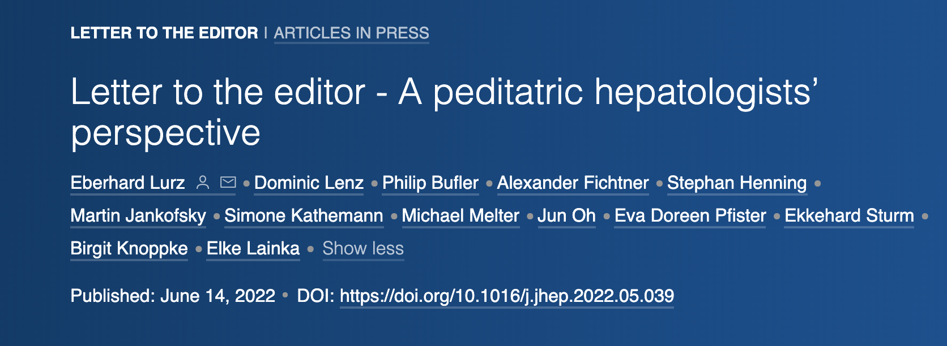Open Philip Bufler author info

pos(430,183)
